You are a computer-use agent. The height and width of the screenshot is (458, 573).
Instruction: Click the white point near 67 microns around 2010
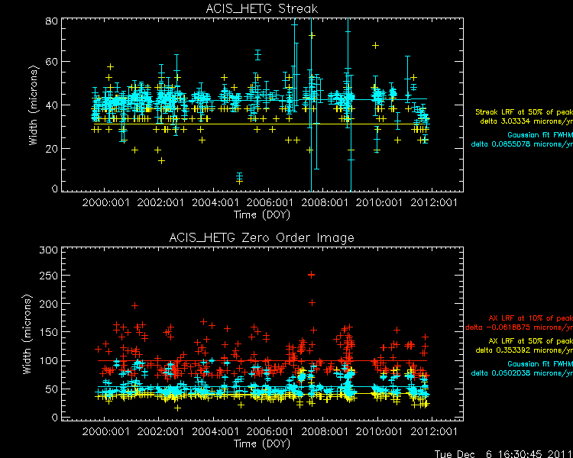pos(375,45)
